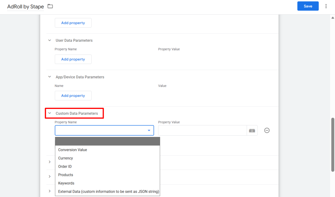Remove the custom data row with minus icon

click(x=267, y=130)
